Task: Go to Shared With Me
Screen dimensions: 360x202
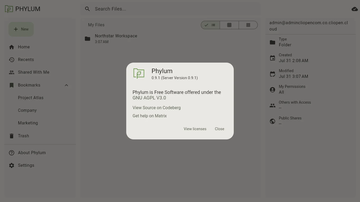Action: (40, 72)
